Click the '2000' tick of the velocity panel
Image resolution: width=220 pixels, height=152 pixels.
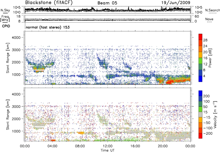(16, 119)
